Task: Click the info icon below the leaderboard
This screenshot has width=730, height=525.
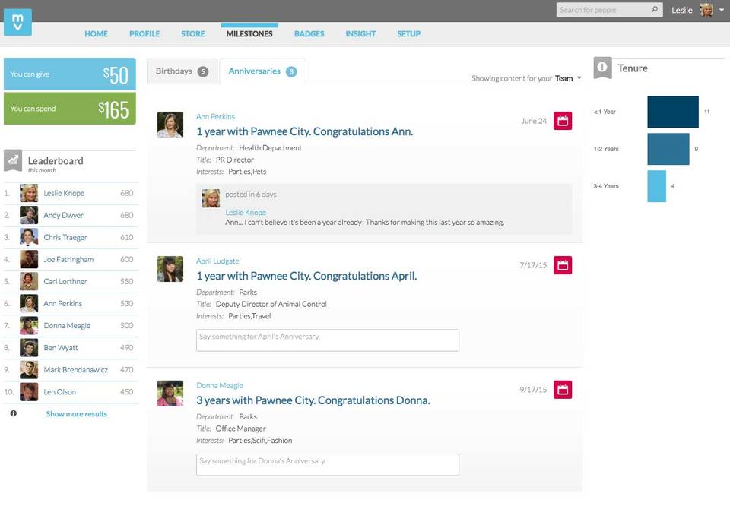Action: [12, 413]
